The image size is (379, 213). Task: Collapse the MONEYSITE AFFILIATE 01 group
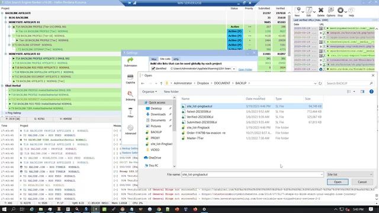pyautogui.click(x=6, y=22)
